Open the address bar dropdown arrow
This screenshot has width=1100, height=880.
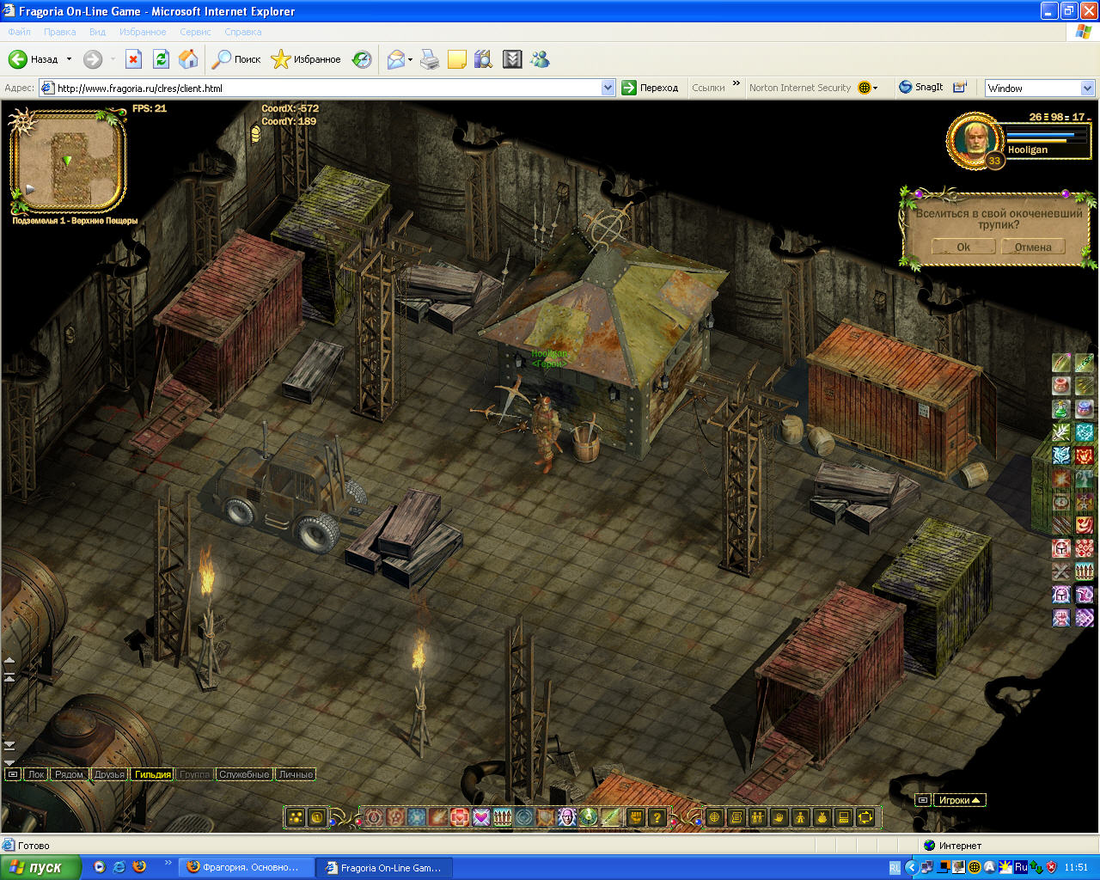pyautogui.click(x=608, y=88)
